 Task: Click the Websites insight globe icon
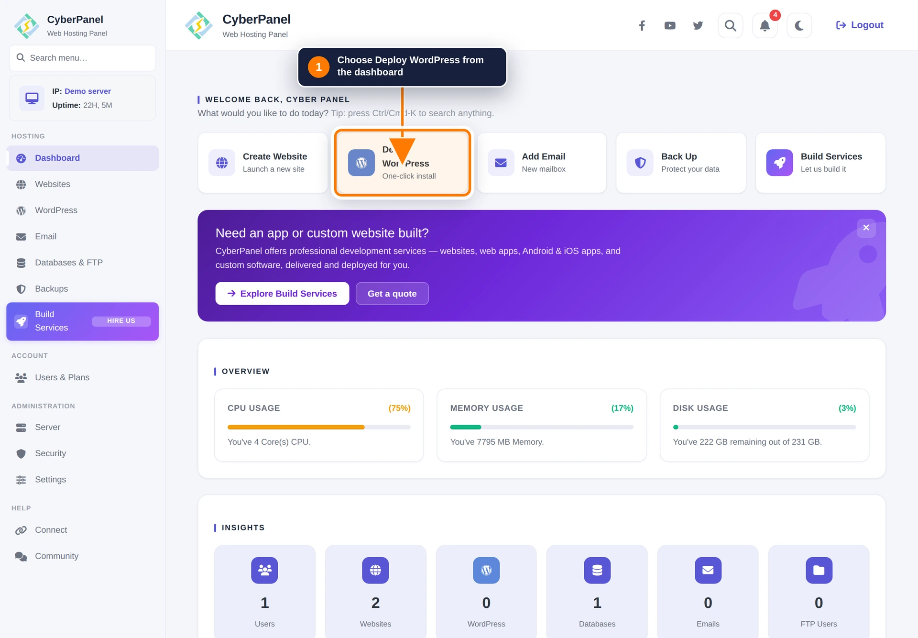point(375,570)
